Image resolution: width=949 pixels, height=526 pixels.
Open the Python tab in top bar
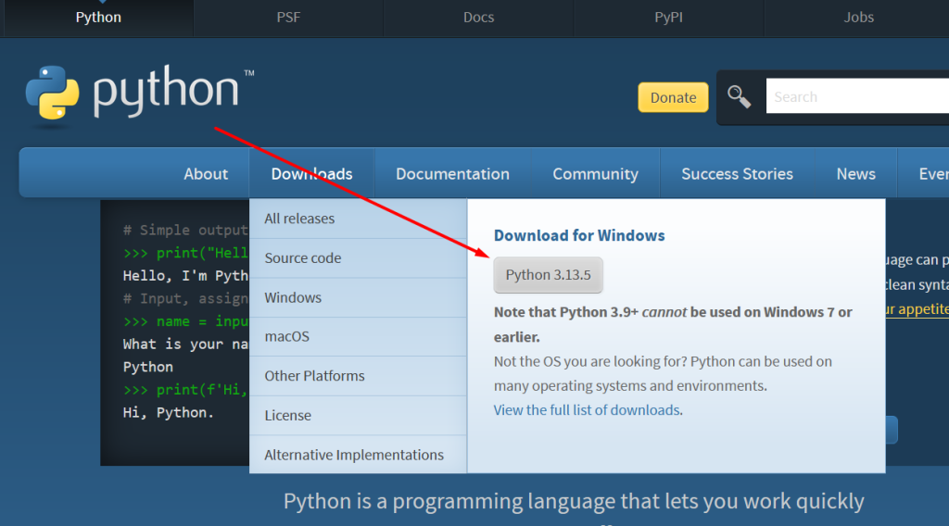(x=98, y=18)
